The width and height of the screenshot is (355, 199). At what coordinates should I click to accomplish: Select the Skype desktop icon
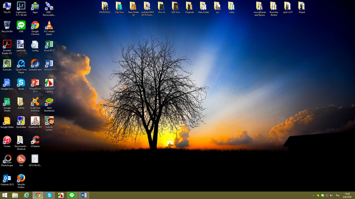[x=21, y=84]
